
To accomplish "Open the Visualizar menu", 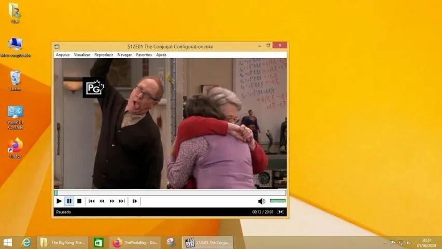I will coord(82,55).
